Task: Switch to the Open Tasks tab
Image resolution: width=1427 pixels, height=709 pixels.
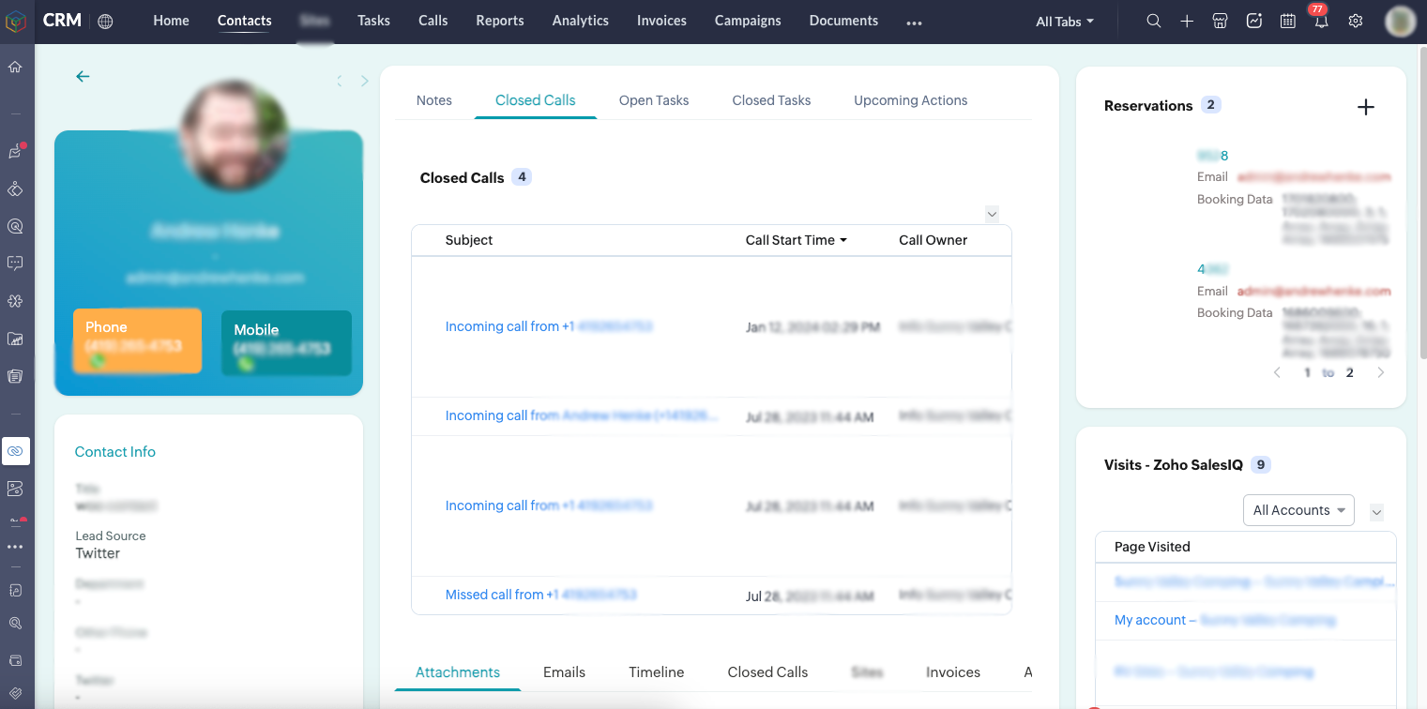Action: [x=654, y=100]
